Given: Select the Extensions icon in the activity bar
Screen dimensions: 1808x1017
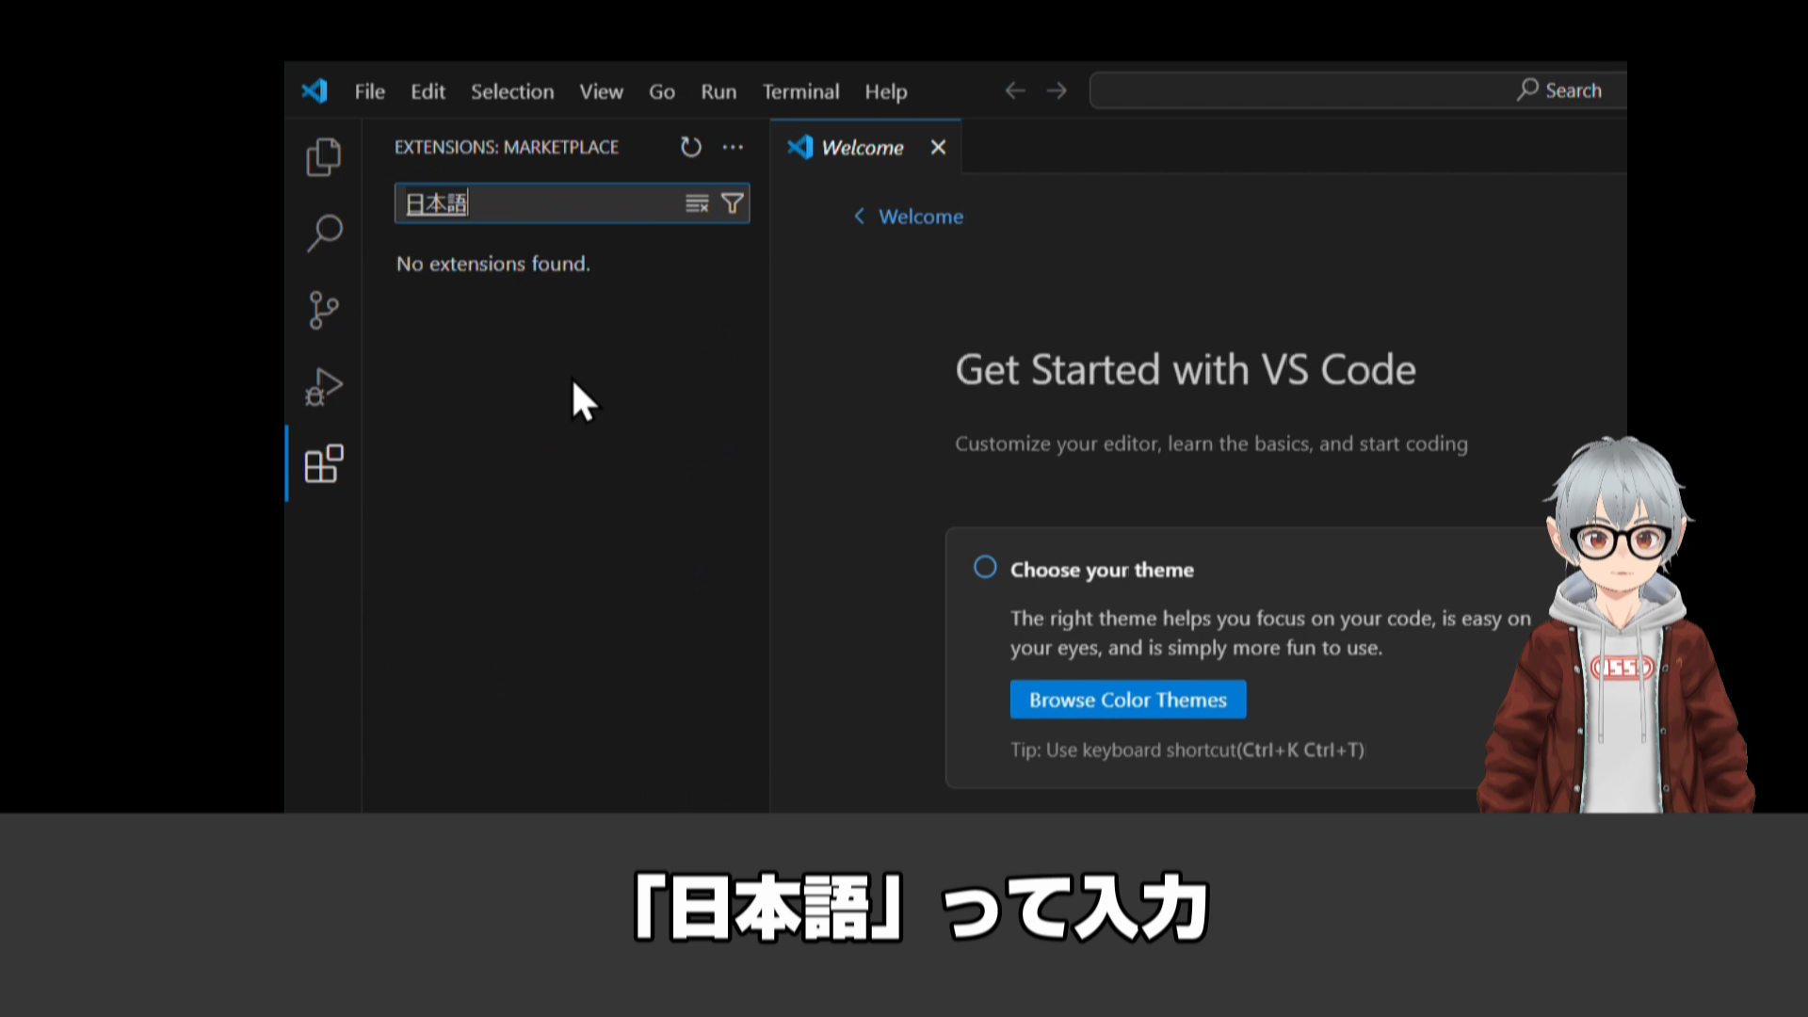Looking at the screenshot, I should point(323,463).
